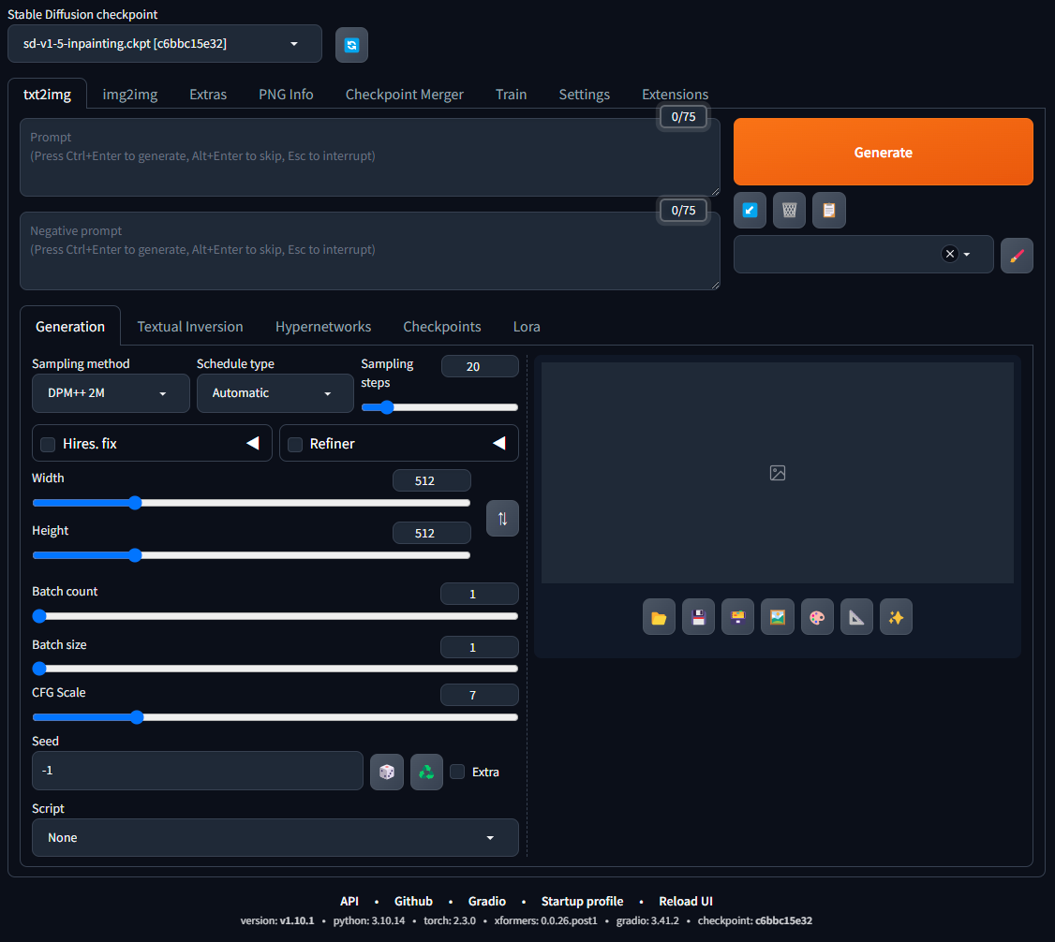This screenshot has height=942, width=1055.
Task: Click into the Seed input field
Action: [x=198, y=771]
